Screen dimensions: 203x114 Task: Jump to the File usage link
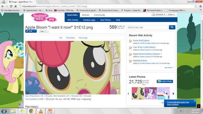[83, 38]
